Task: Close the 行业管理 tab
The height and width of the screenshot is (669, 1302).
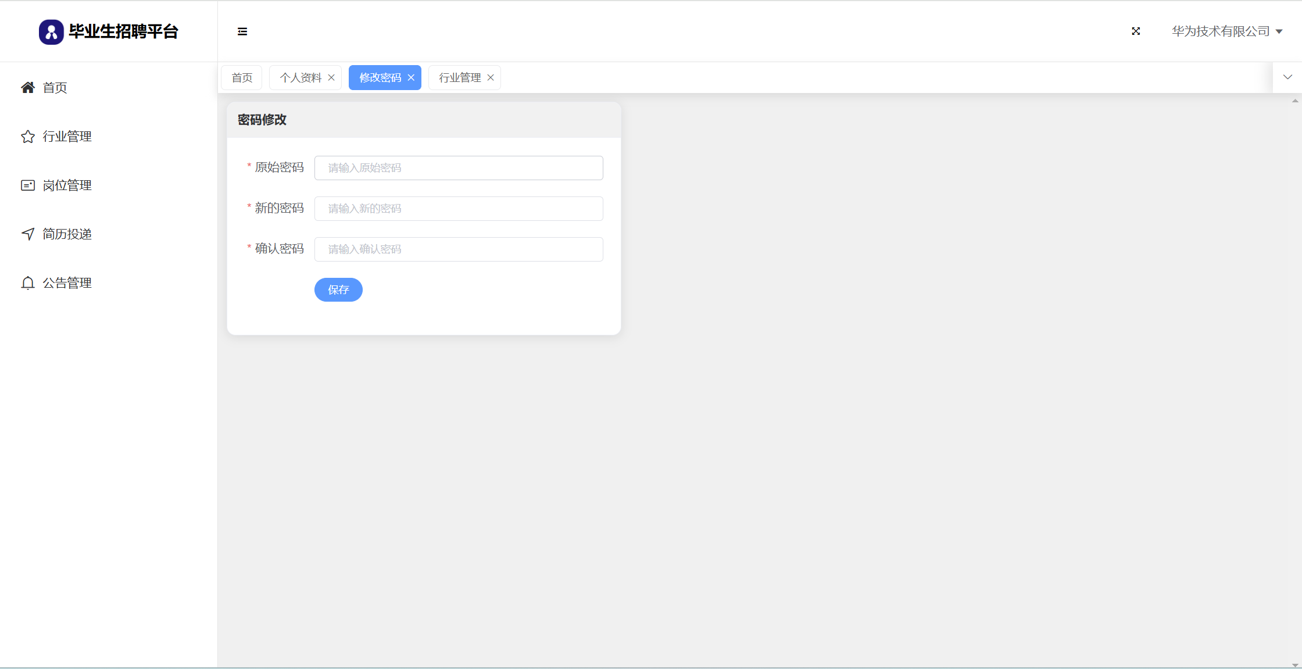Action: [491, 78]
